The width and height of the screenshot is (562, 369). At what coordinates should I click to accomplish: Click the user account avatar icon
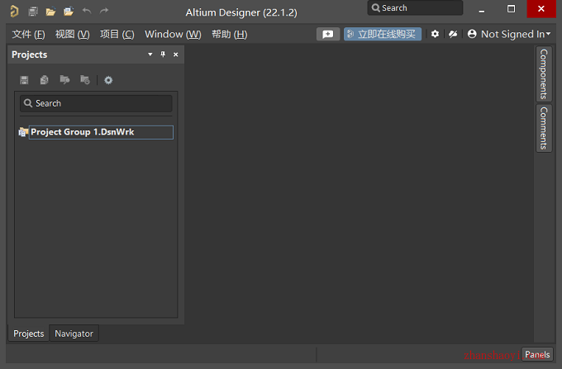pos(472,34)
